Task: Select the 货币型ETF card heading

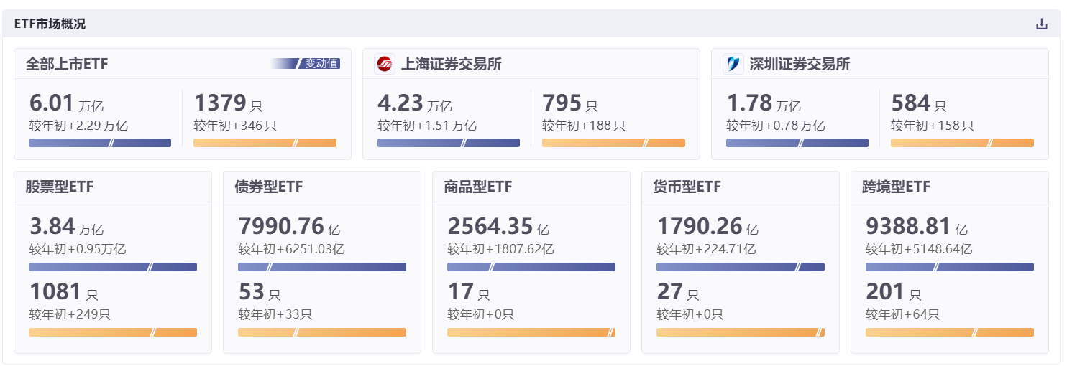Action: (x=687, y=187)
